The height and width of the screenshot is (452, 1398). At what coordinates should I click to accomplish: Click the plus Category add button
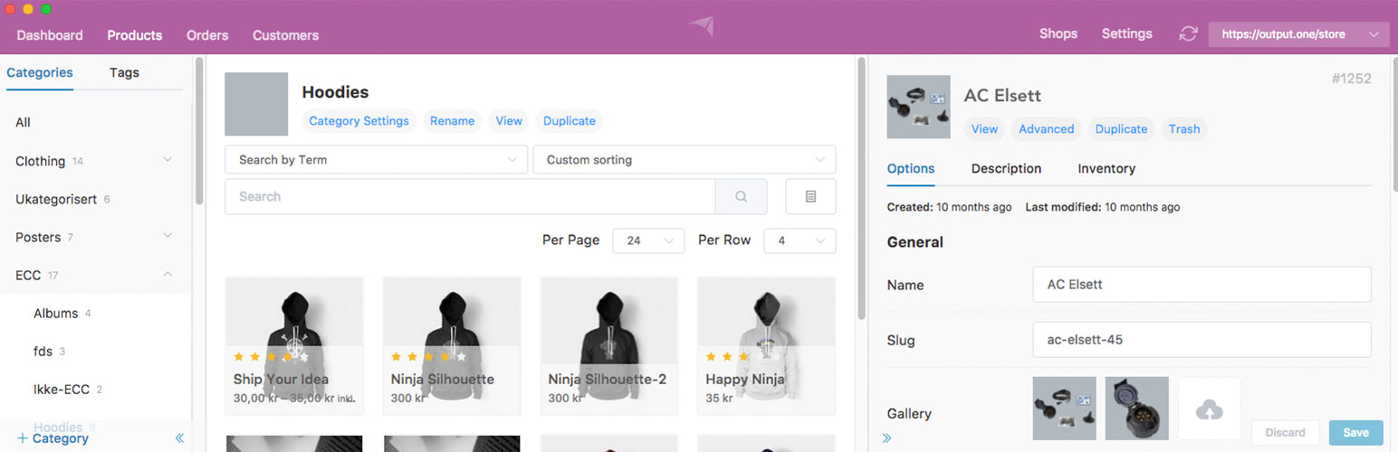53,438
